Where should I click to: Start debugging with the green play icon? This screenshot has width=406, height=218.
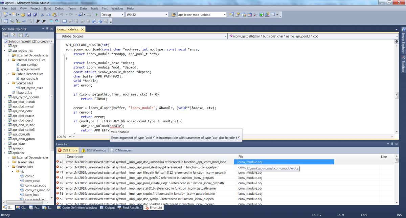(96, 15)
